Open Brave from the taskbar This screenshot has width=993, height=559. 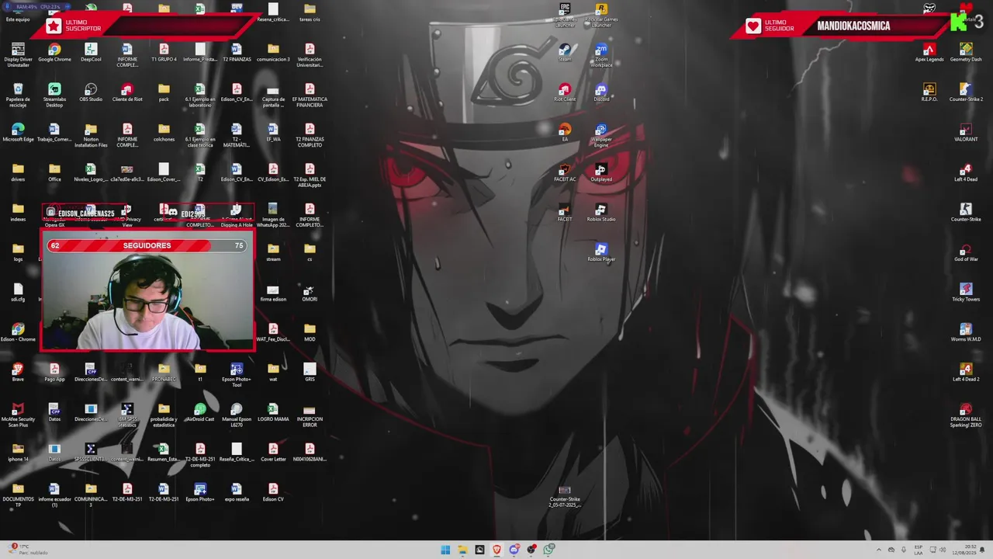click(497, 550)
